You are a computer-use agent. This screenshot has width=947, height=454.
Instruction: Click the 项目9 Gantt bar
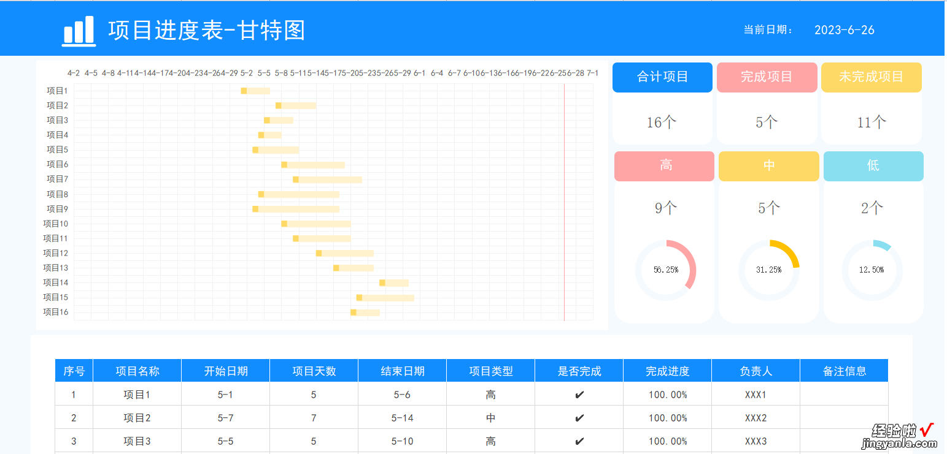tap(296, 209)
